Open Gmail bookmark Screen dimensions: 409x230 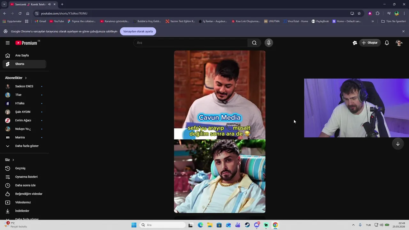(40, 21)
